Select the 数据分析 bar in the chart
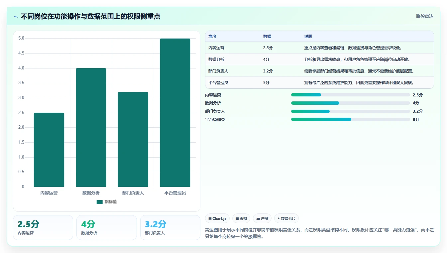 click(91, 128)
